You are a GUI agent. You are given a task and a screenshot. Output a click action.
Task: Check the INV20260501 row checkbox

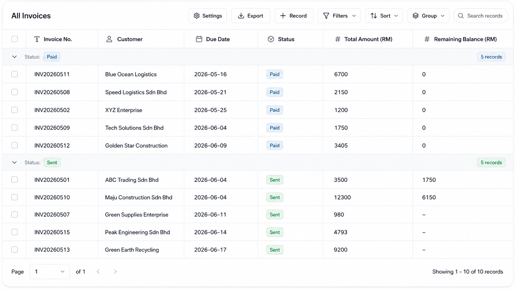pos(15,180)
